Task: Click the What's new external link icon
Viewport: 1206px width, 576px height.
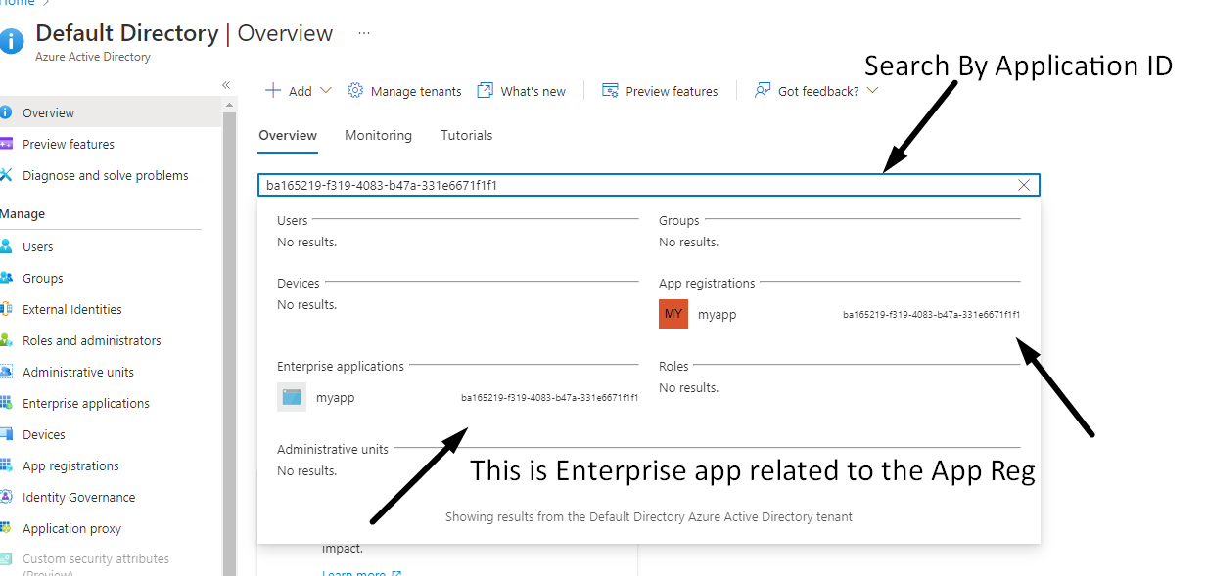Action: coord(485,90)
